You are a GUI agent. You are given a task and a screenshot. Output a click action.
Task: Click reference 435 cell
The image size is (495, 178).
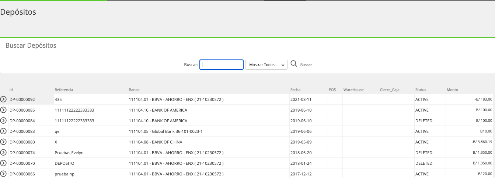(91, 99)
